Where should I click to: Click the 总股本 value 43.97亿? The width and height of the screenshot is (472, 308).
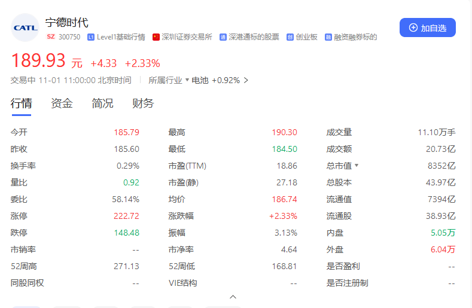pos(441,182)
